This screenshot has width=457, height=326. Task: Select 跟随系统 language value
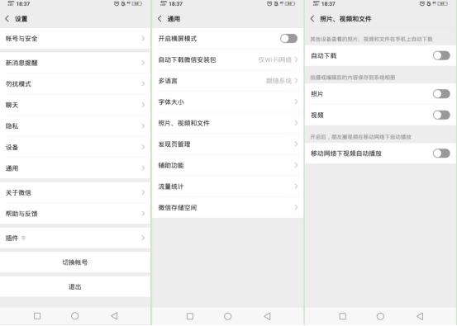(278, 81)
